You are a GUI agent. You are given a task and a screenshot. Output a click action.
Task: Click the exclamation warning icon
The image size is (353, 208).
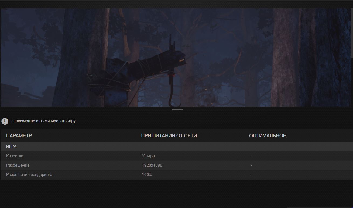pos(5,121)
